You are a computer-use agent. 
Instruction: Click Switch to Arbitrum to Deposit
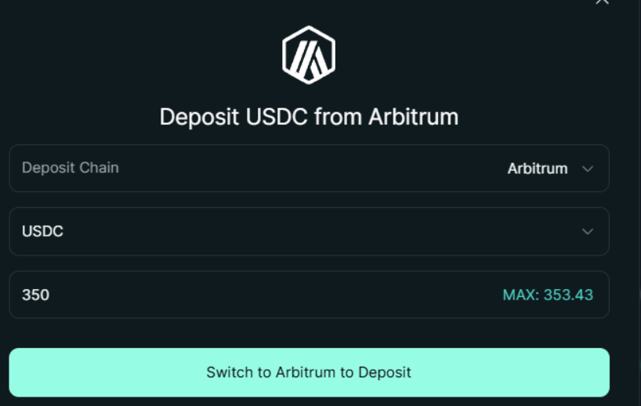(309, 372)
